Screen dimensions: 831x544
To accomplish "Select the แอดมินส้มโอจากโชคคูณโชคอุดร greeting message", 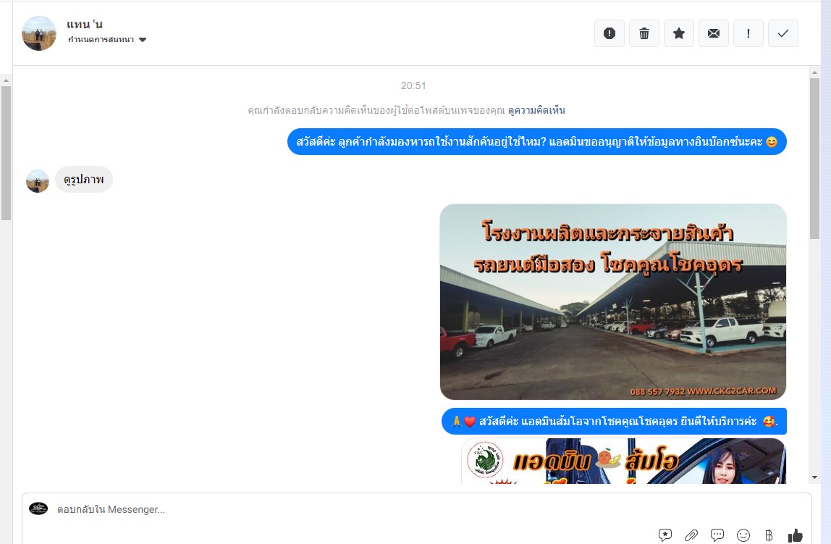I will (x=614, y=422).
